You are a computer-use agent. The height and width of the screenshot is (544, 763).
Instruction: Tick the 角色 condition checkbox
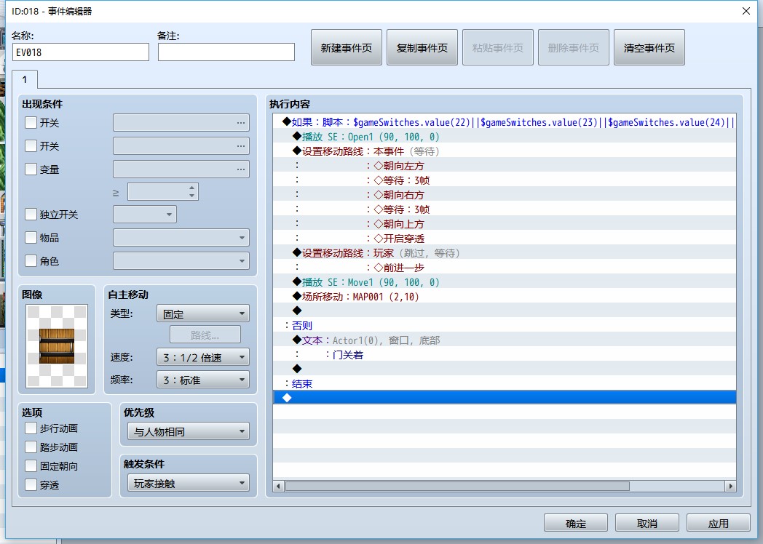tap(31, 260)
